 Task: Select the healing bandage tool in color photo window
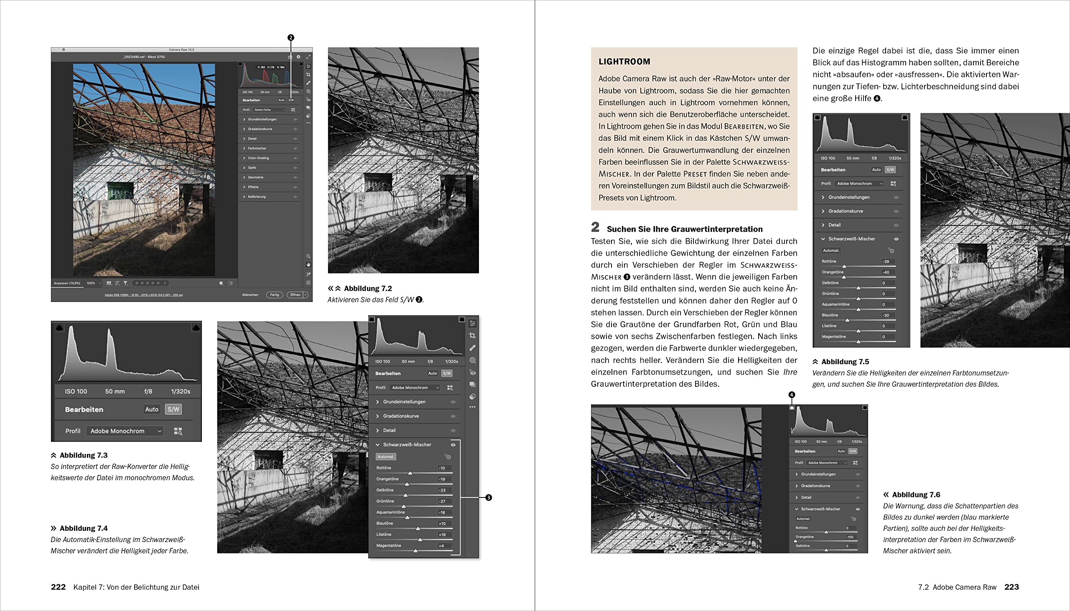(308, 83)
